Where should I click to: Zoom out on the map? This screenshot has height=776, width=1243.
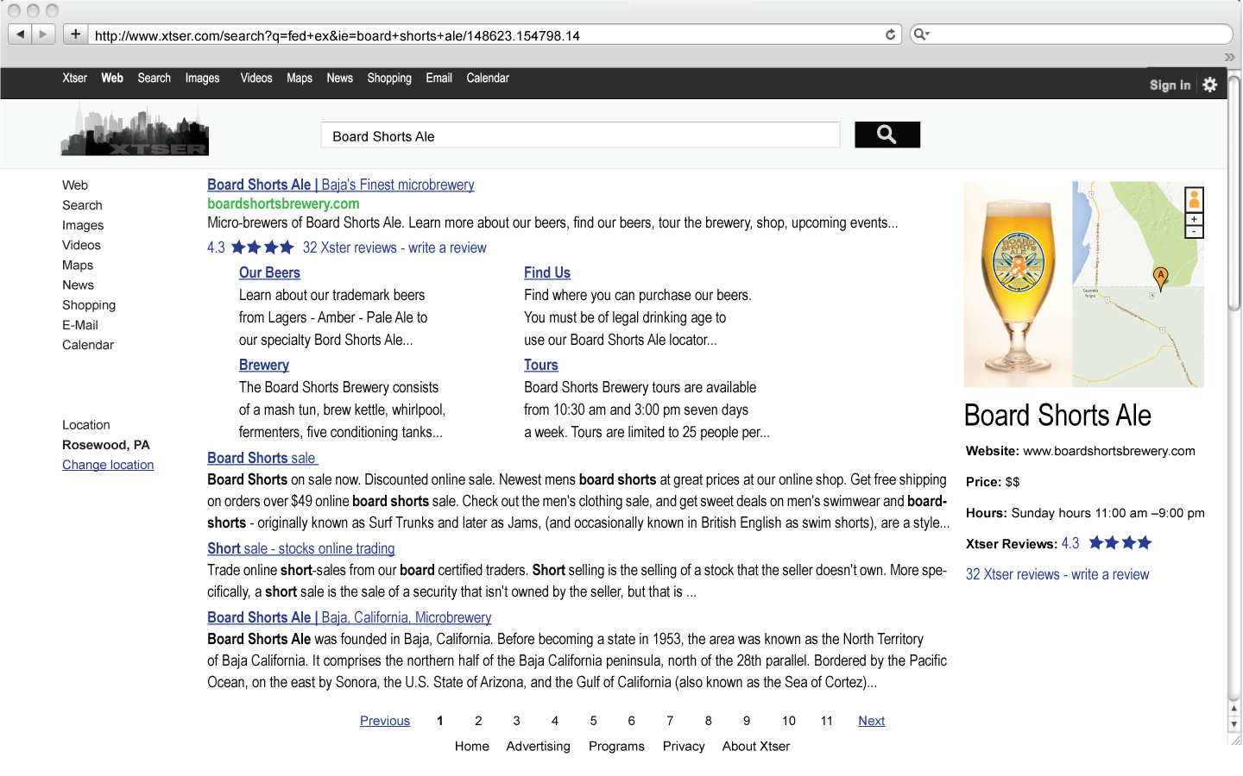(x=1194, y=232)
